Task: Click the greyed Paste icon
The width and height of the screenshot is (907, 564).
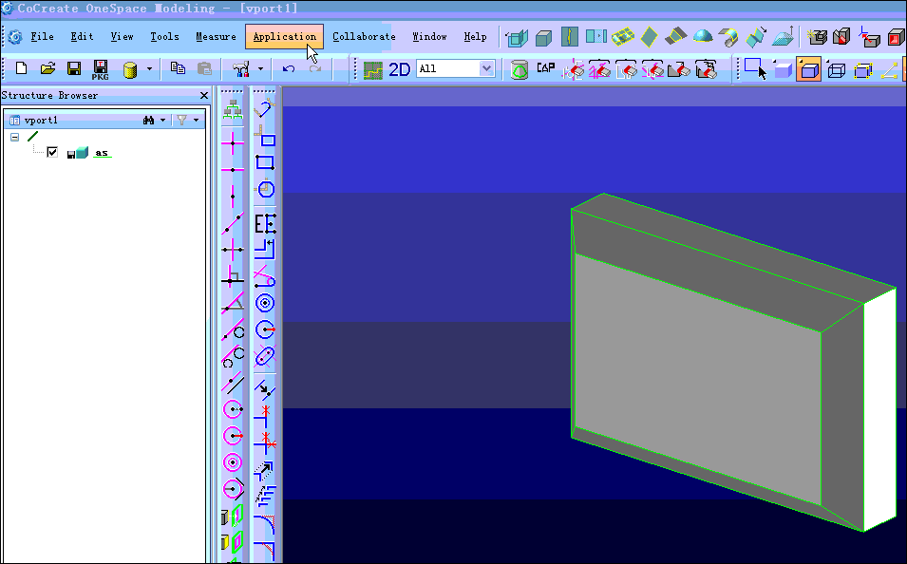Action: tap(204, 68)
